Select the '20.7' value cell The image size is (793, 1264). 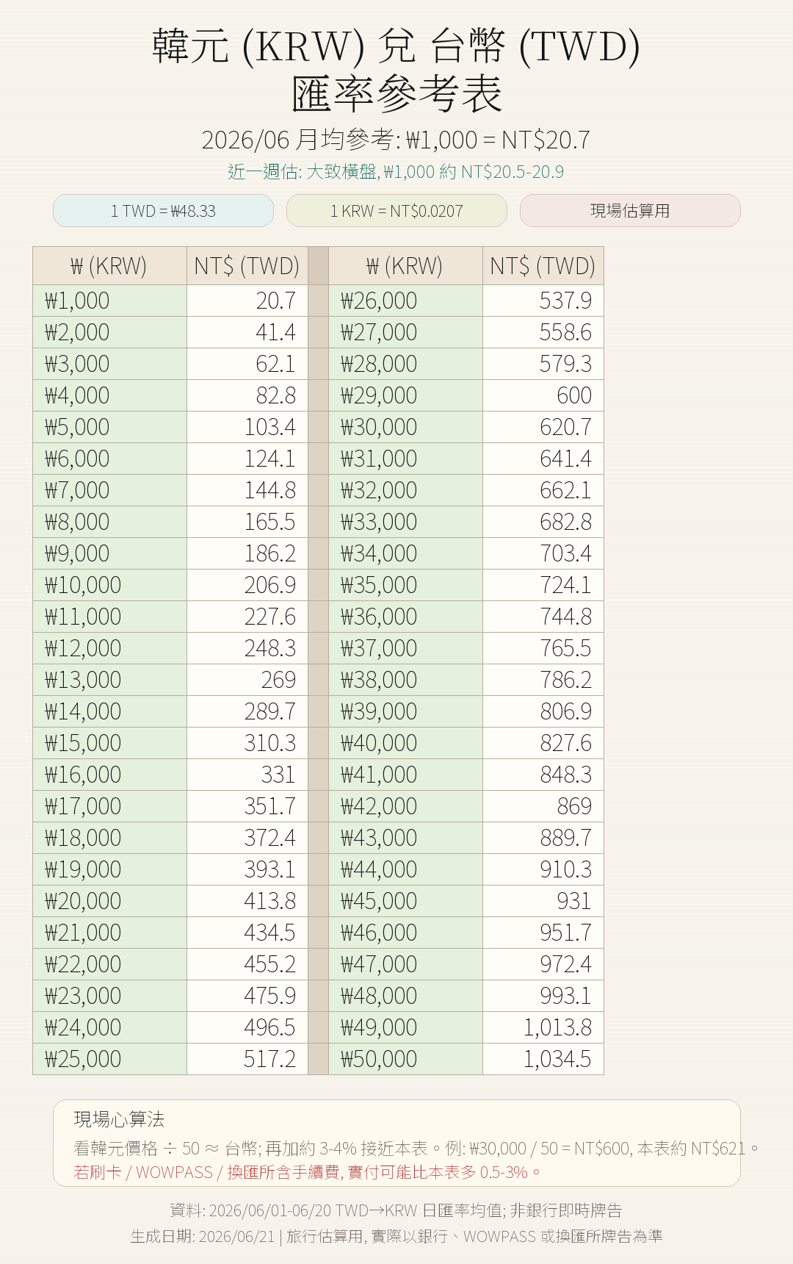point(247,301)
